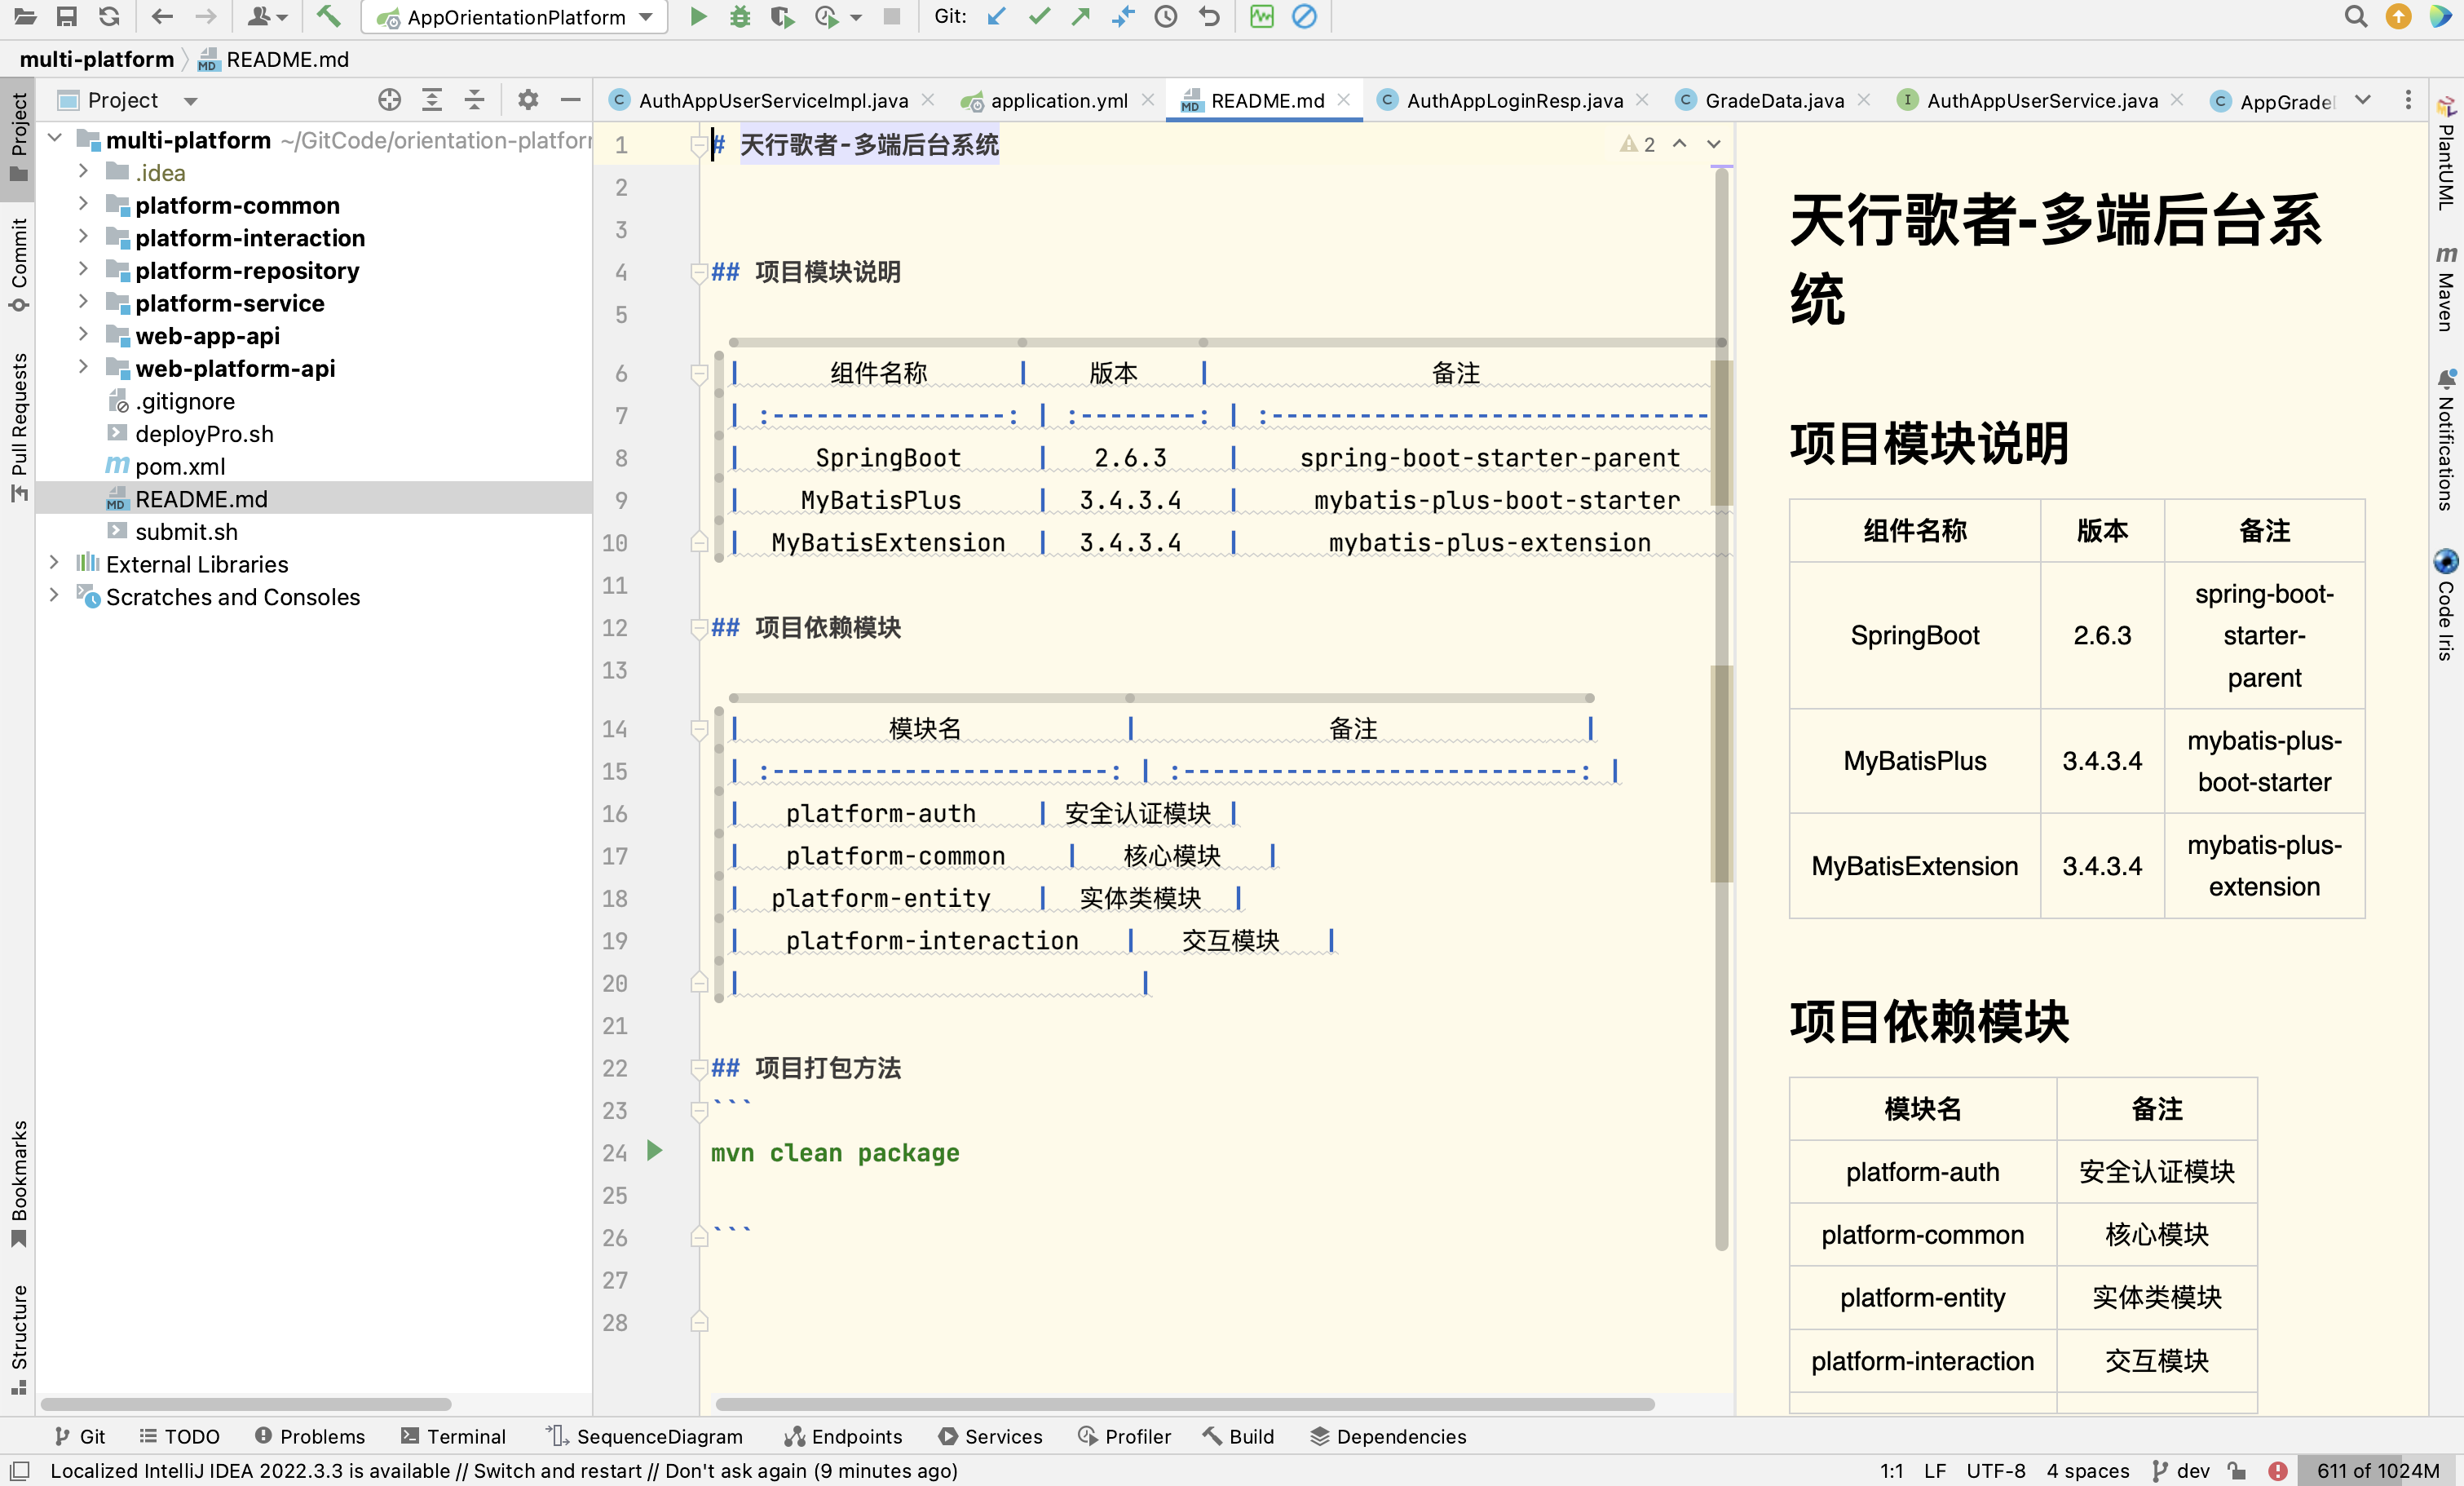Expand External Libraries node
Image resolution: width=2464 pixels, height=1486 pixels.
click(x=55, y=564)
